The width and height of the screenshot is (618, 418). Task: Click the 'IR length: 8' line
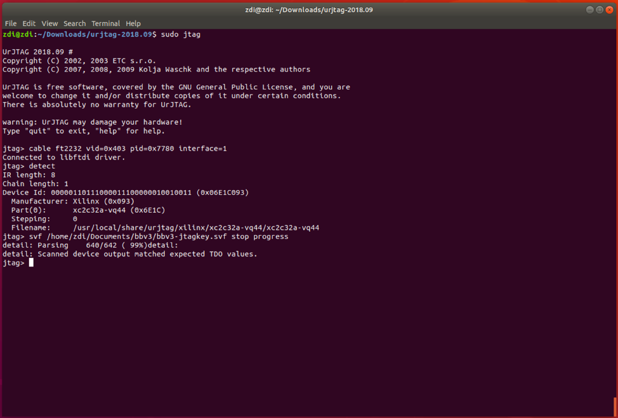(29, 175)
